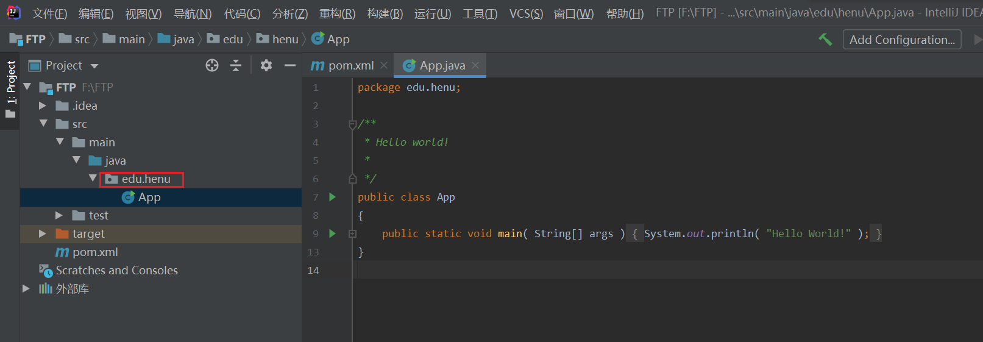Expand folded main method body
Viewport: 983px width, 342px height.
352,233
